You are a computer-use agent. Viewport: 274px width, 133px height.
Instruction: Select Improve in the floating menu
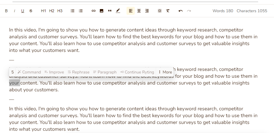[54, 72]
